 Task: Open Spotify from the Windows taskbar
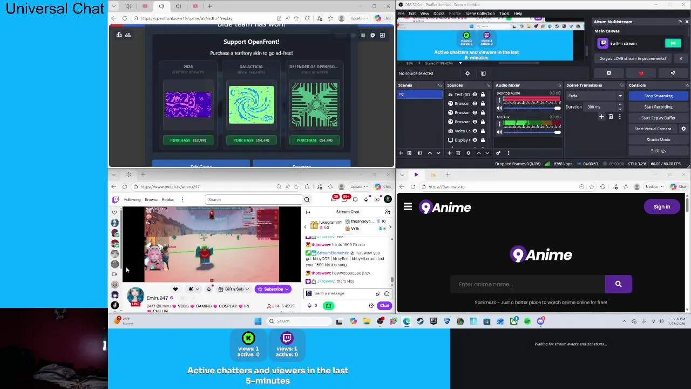527,321
